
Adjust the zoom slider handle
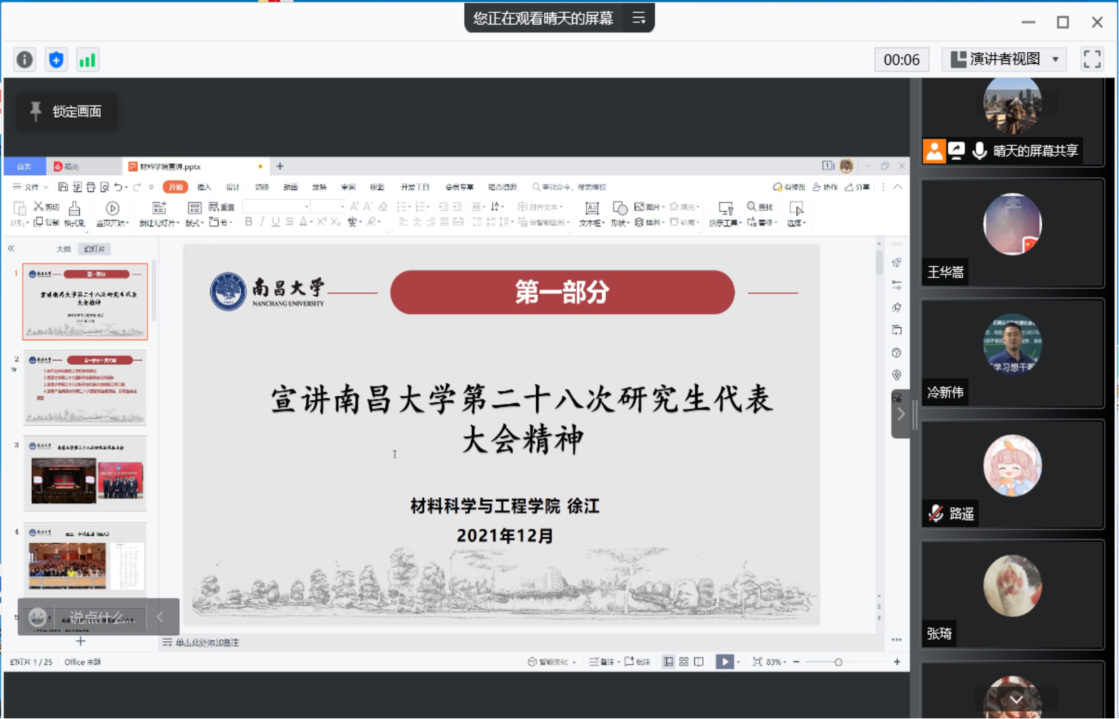[x=838, y=662]
